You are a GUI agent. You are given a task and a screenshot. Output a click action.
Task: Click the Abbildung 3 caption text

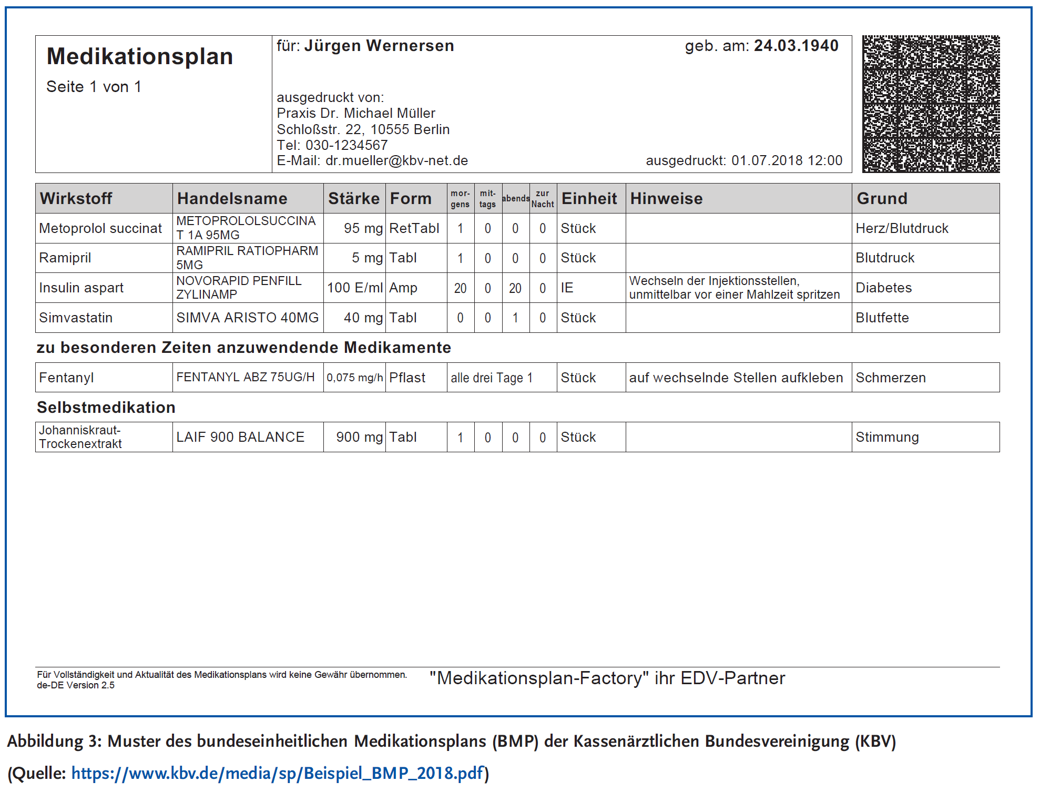[x=452, y=741]
